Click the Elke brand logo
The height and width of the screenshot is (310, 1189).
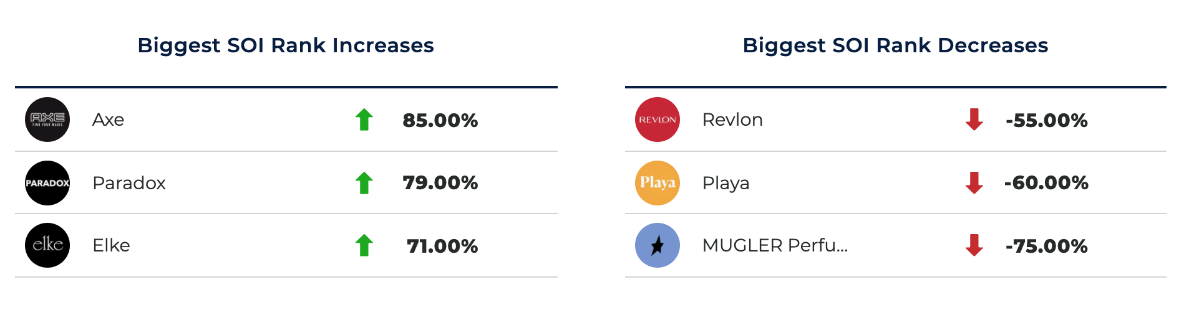(47, 245)
